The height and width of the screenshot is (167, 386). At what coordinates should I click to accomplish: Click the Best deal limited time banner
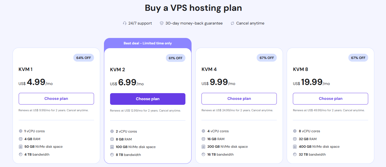148,43
